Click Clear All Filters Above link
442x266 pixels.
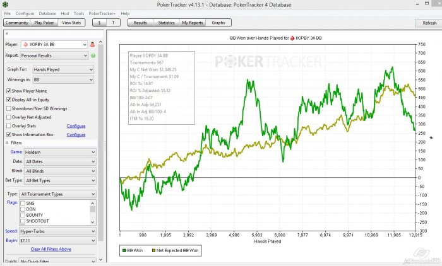tap(51, 250)
